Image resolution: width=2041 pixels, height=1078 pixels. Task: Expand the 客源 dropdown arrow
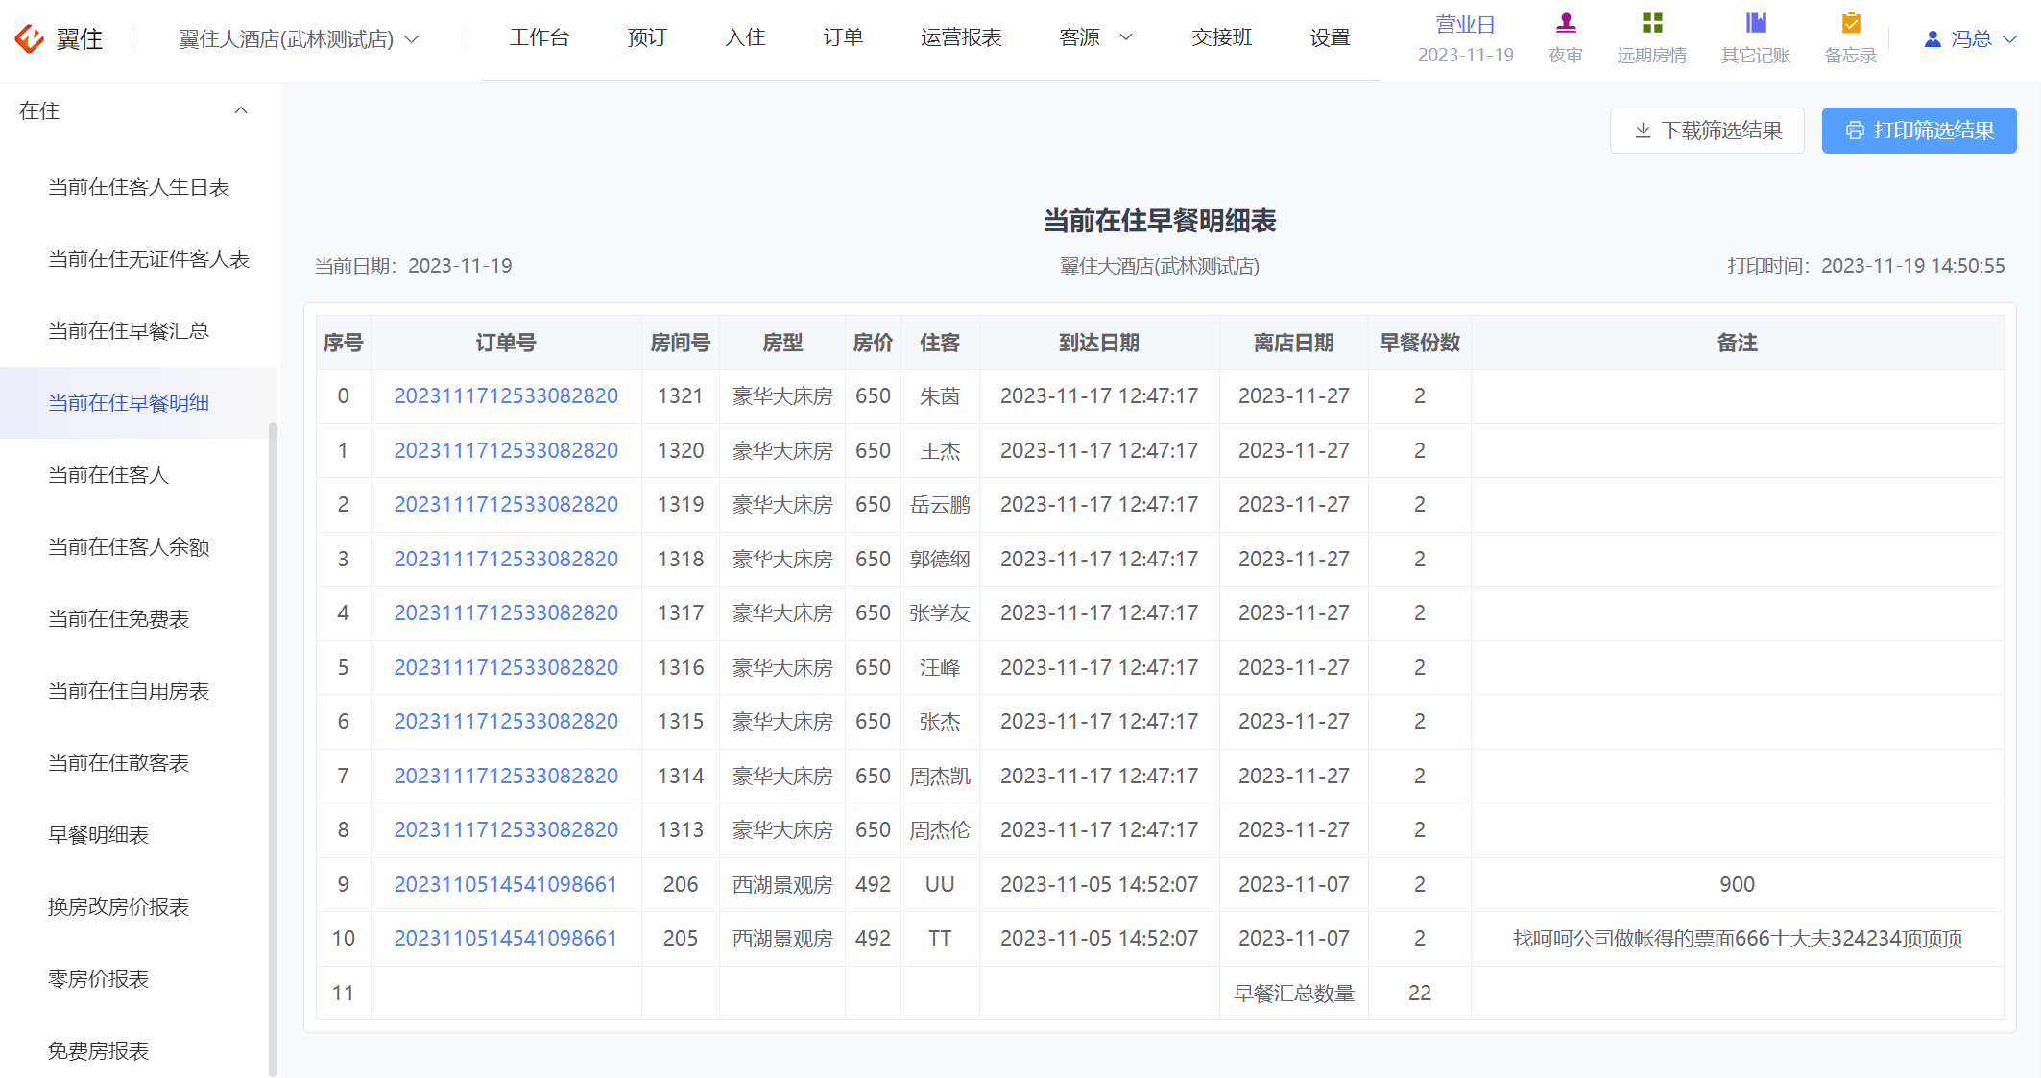pyautogui.click(x=1127, y=37)
